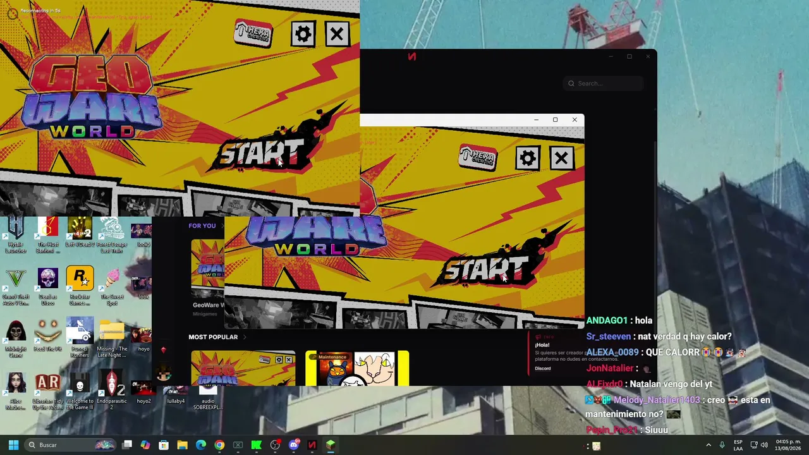The width and height of the screenshot is (809, 455).
Task: Open the ESP LAA language switcher
Action: (738, 445)
